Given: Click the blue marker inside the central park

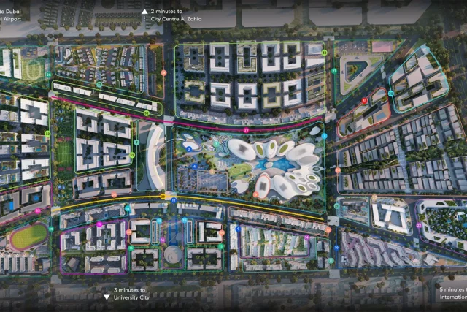Looking at the screenshot, I should [188, 149].
